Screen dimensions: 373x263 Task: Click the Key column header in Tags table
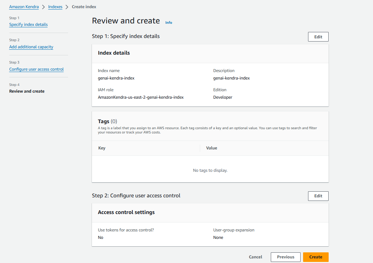click(102, 148)
